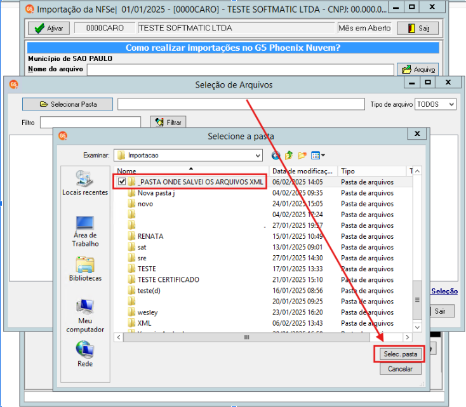Image resolution: width=466 pixels, height=407 pixels.
Task: Click folder icon next to XML
Action: pos(131,323)
